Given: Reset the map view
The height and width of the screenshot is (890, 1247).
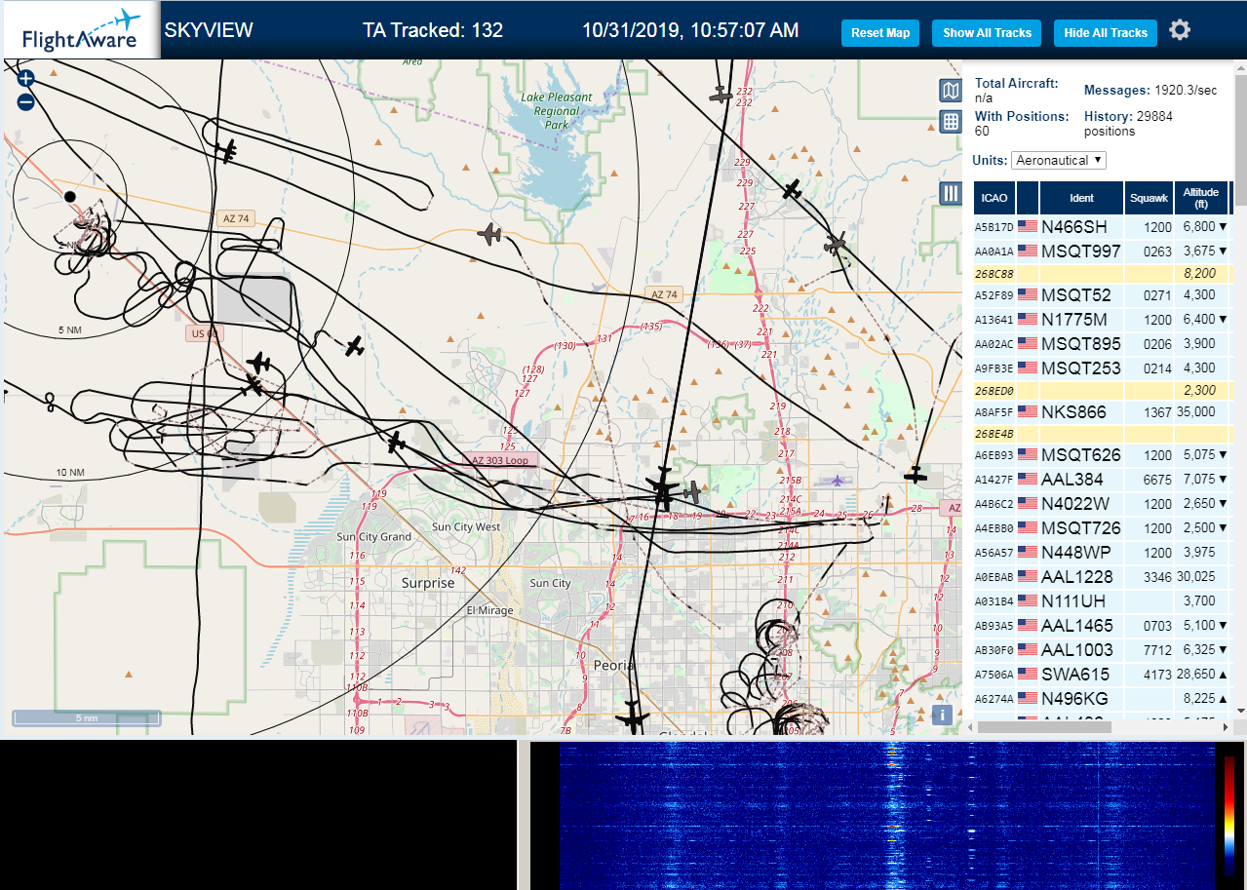Looking at the screenshot, I should tap(880, 32).
